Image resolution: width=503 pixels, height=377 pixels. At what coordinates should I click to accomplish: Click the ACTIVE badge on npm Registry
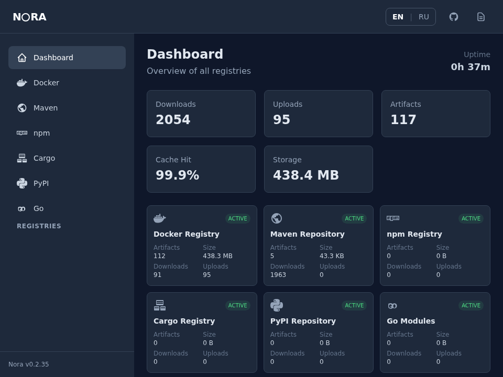pyautogui.click(x=471, y=218)
